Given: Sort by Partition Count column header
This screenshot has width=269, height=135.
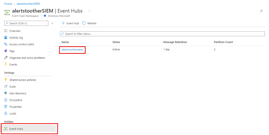Looking at the screenshot, I should tap(223, 42).
